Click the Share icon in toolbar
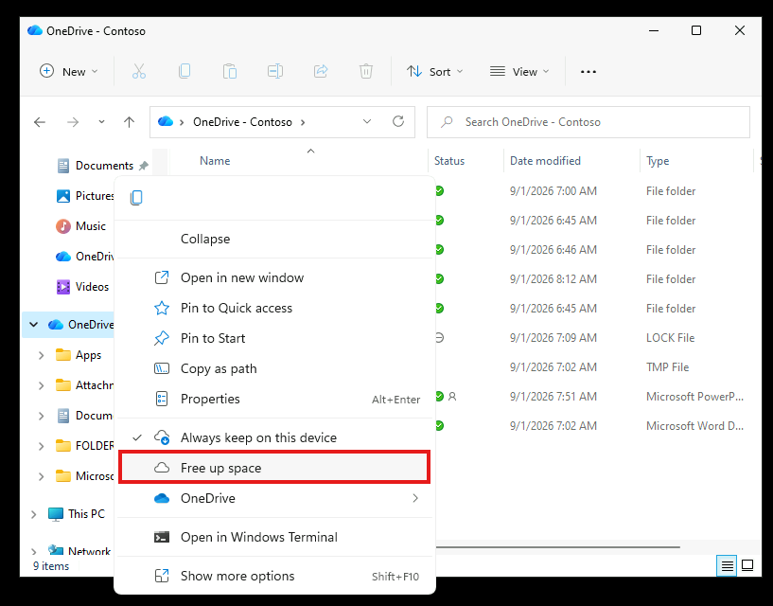The image size is (773, 606). (321, 72)
